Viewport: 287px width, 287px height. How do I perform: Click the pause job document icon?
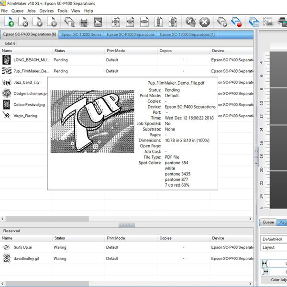[x=52, y=22]
